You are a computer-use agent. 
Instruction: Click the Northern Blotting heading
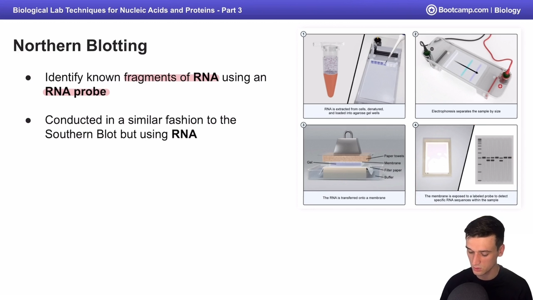tap(80, 45)
